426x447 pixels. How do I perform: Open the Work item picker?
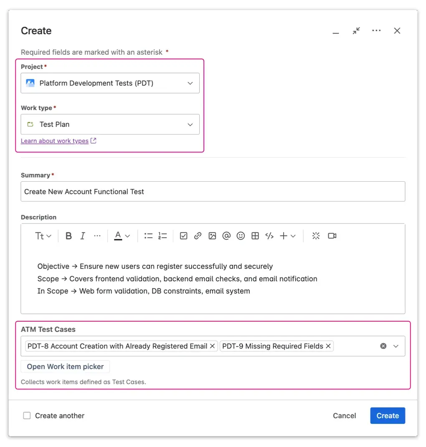point(65,366)
